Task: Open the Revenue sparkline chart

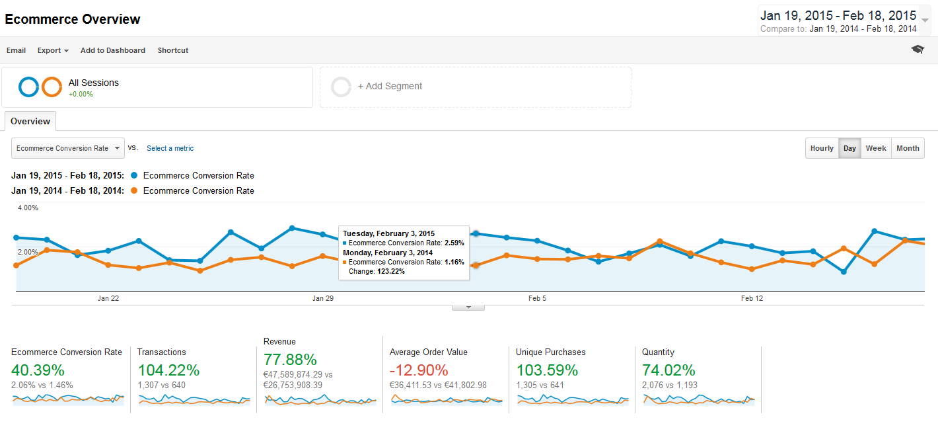Action: [320, 399]
